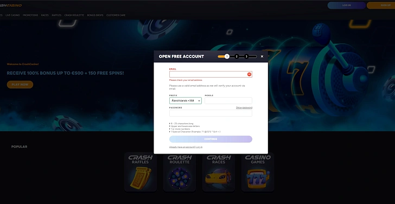Toggle Show password link
This screenshot has width=395, height=204.
pyautogui.click(x=244, y=107)
